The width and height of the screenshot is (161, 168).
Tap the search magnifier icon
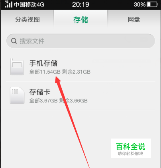point(14,41)
